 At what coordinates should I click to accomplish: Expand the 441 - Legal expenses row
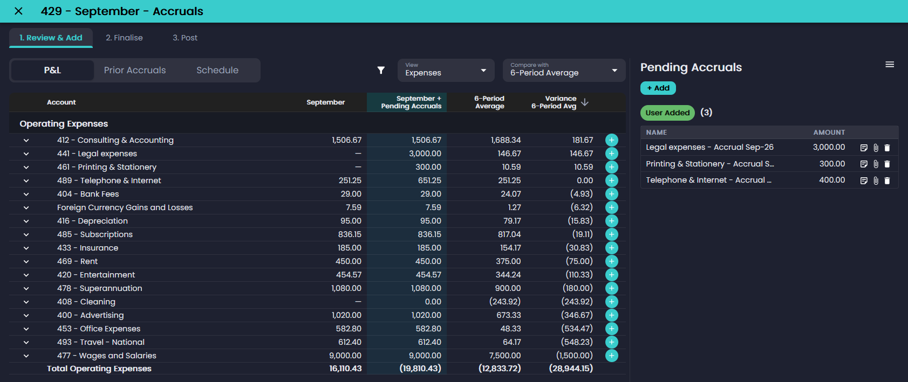(x=26, y=154)
